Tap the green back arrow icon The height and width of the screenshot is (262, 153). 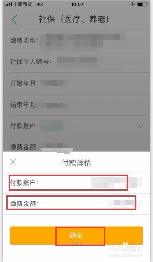pyautogui.click(x=14, y=19)
